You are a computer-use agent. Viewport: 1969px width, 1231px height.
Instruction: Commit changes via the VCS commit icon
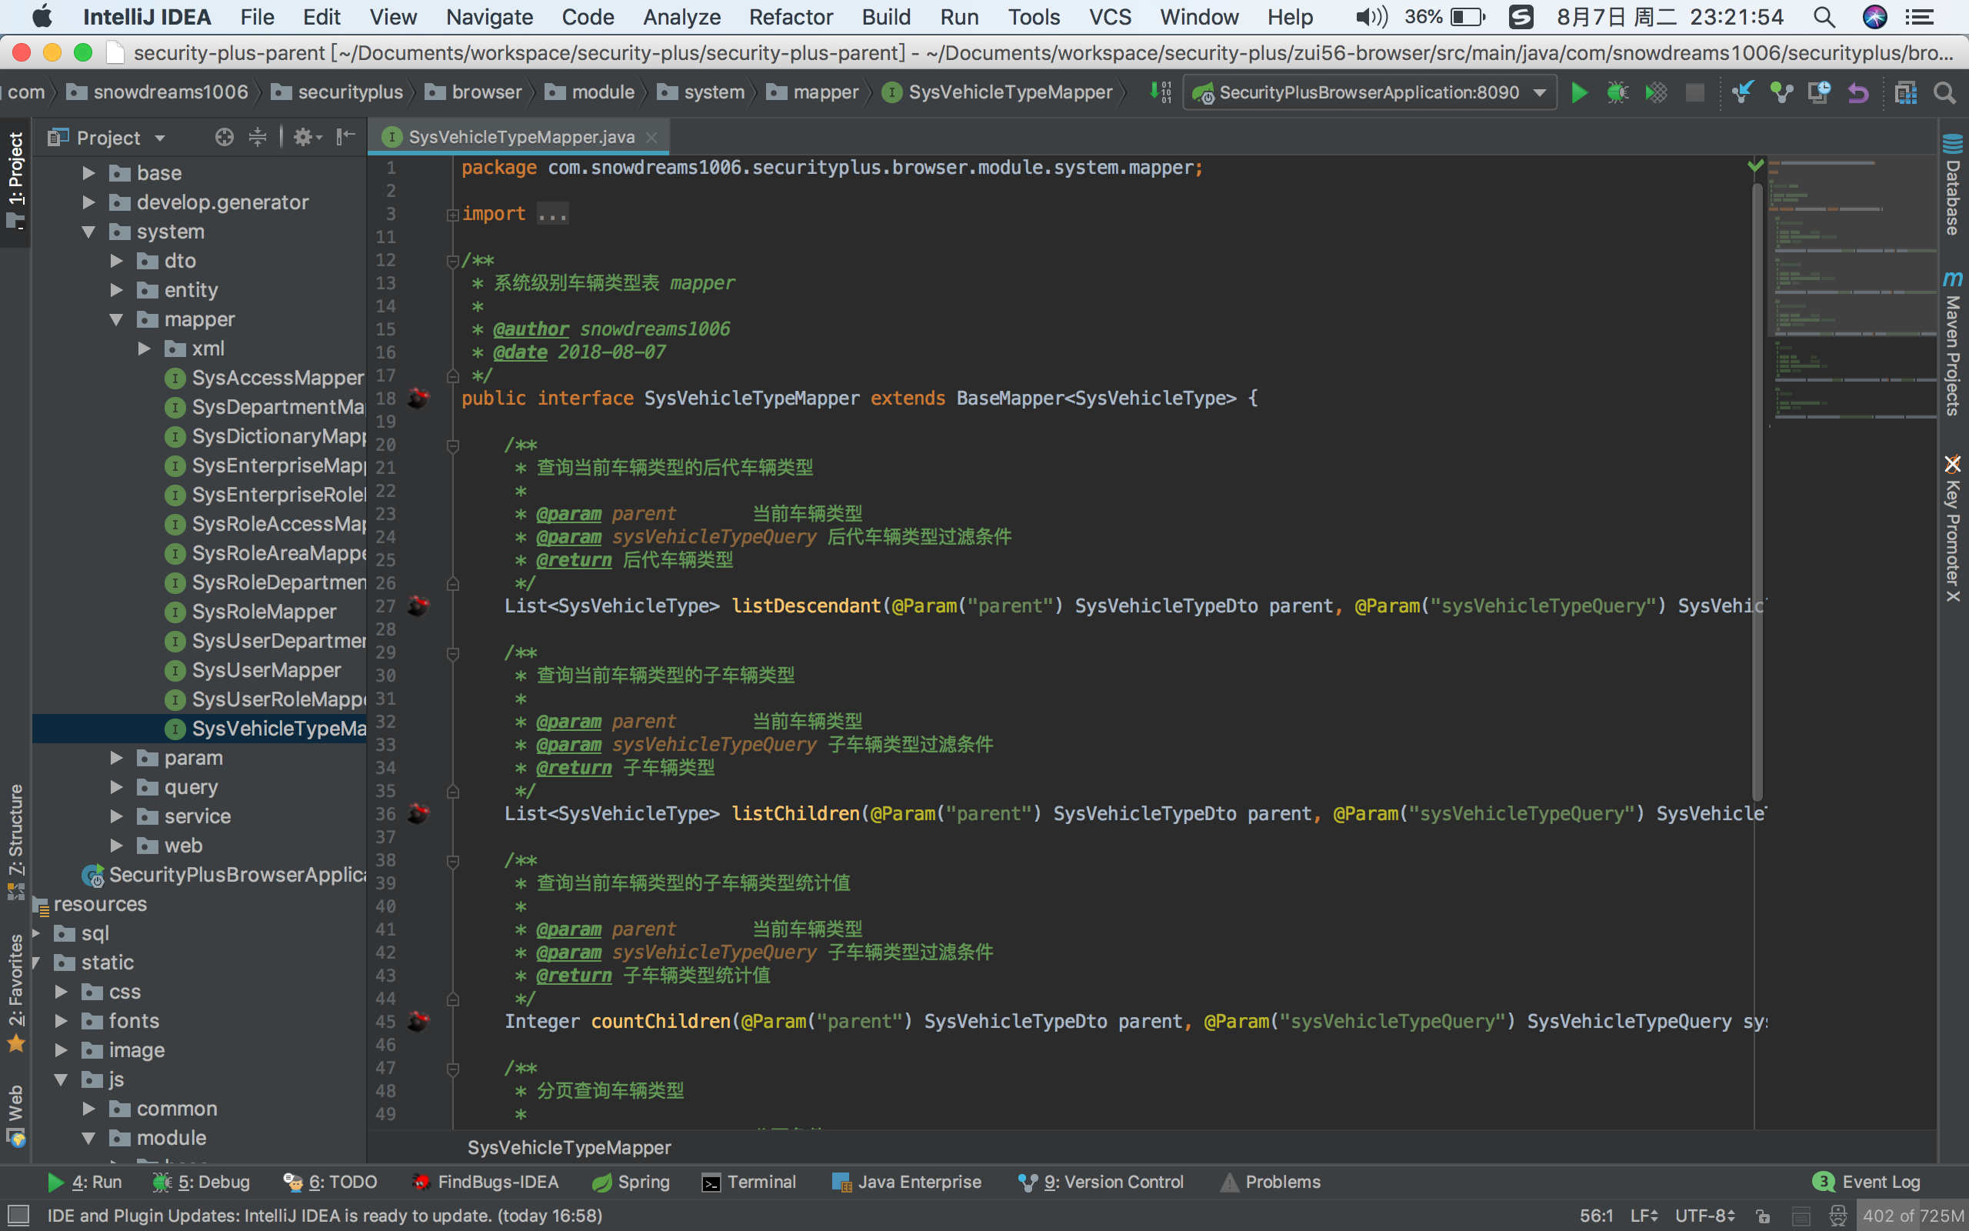point(1781,93)
